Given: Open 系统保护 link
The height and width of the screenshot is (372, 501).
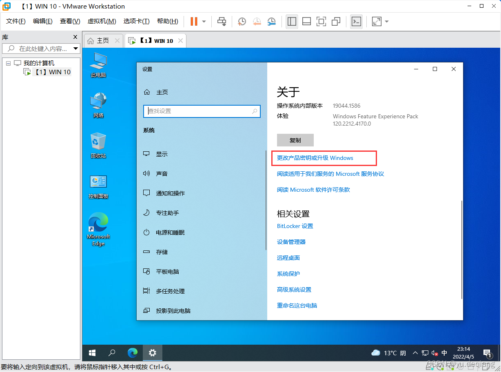Looking at the screenshot, I should tap(288, 274).
